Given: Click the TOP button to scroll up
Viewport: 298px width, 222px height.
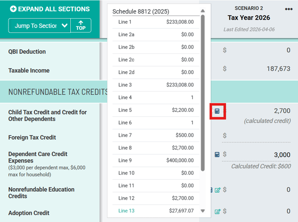Looking at the screenshot, I should click(x=81, y=25).
